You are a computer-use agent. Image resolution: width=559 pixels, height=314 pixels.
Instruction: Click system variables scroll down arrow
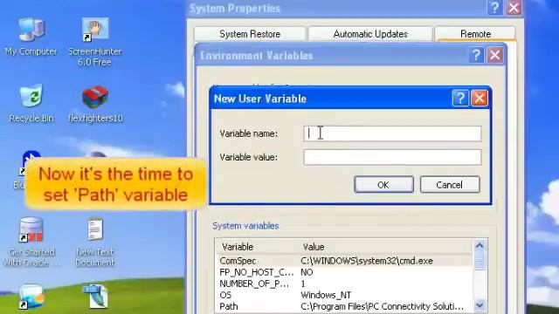(x=480, y=305)
